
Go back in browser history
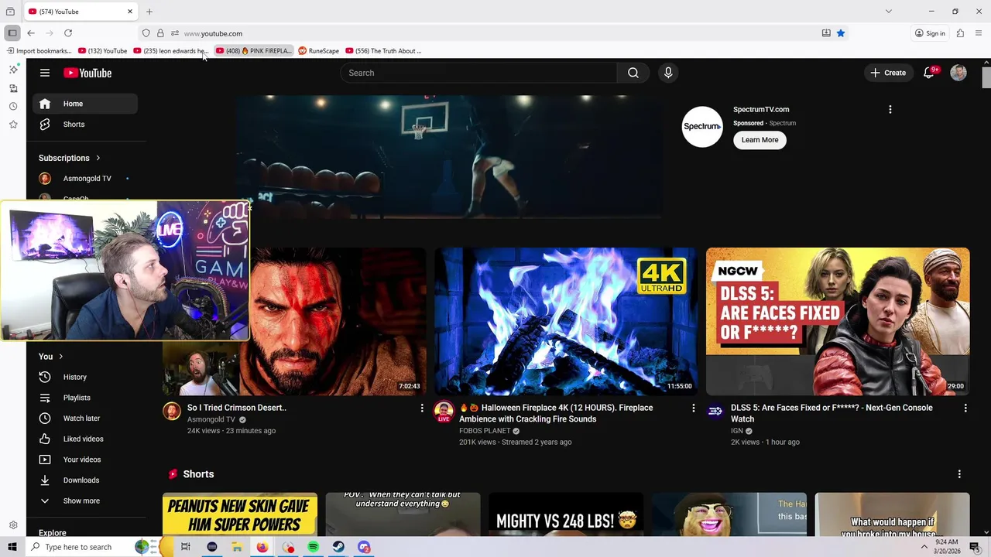click(x=31, y=33)
